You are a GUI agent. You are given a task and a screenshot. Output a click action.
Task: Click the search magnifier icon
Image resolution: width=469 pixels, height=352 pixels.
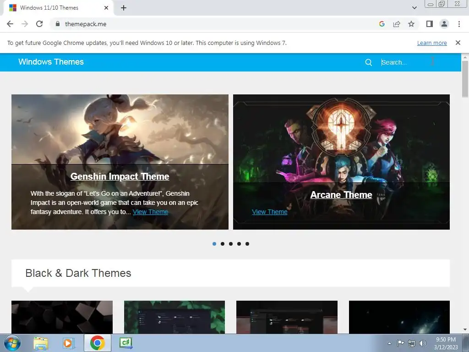coord(369,62)
